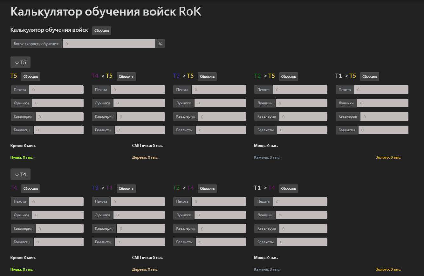
Task: Focus Кавалерия field in T1 -> T5 column
Action: pyautogui.click(x=384, y=116)
